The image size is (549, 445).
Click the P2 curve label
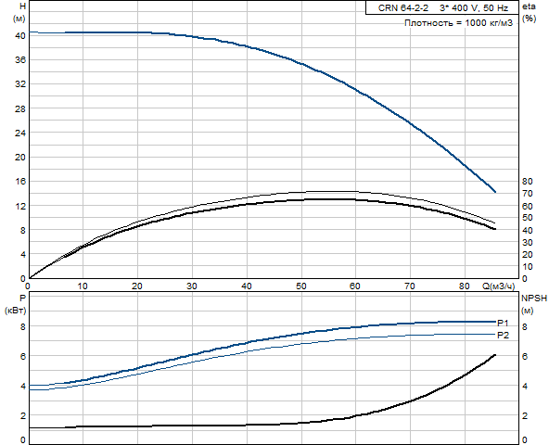tap(503, 335)
